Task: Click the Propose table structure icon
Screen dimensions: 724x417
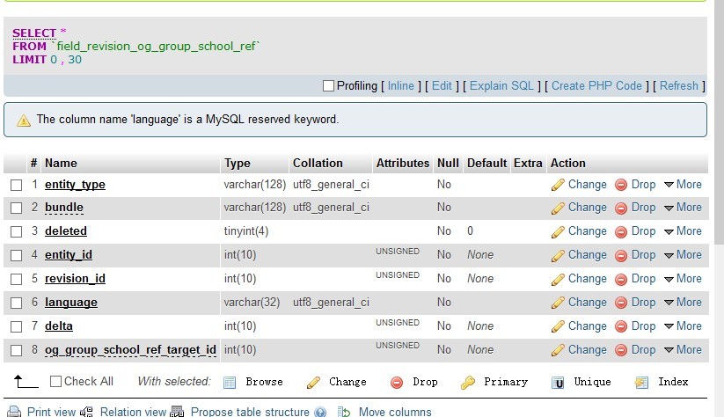Action: (178, 412)
